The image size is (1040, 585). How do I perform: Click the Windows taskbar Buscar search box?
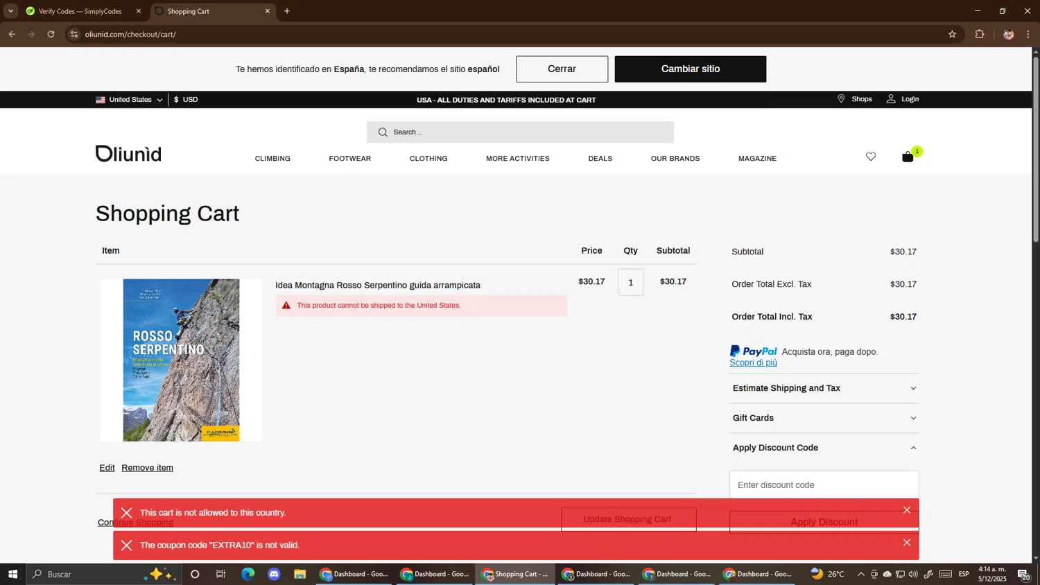[104, 574]
